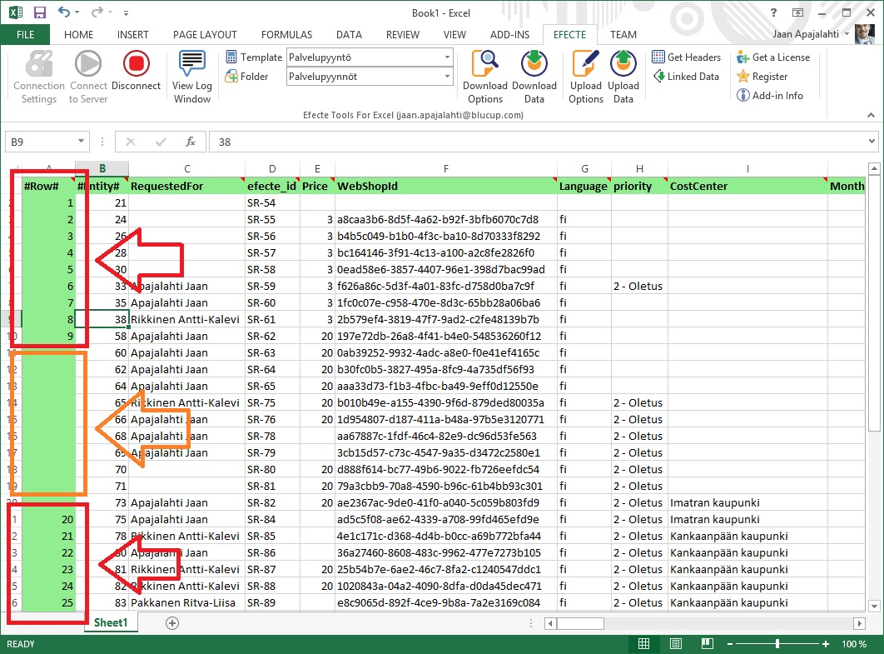884x654 pixels.
Task: Click Get a License
Action: [x=773, y=57]
